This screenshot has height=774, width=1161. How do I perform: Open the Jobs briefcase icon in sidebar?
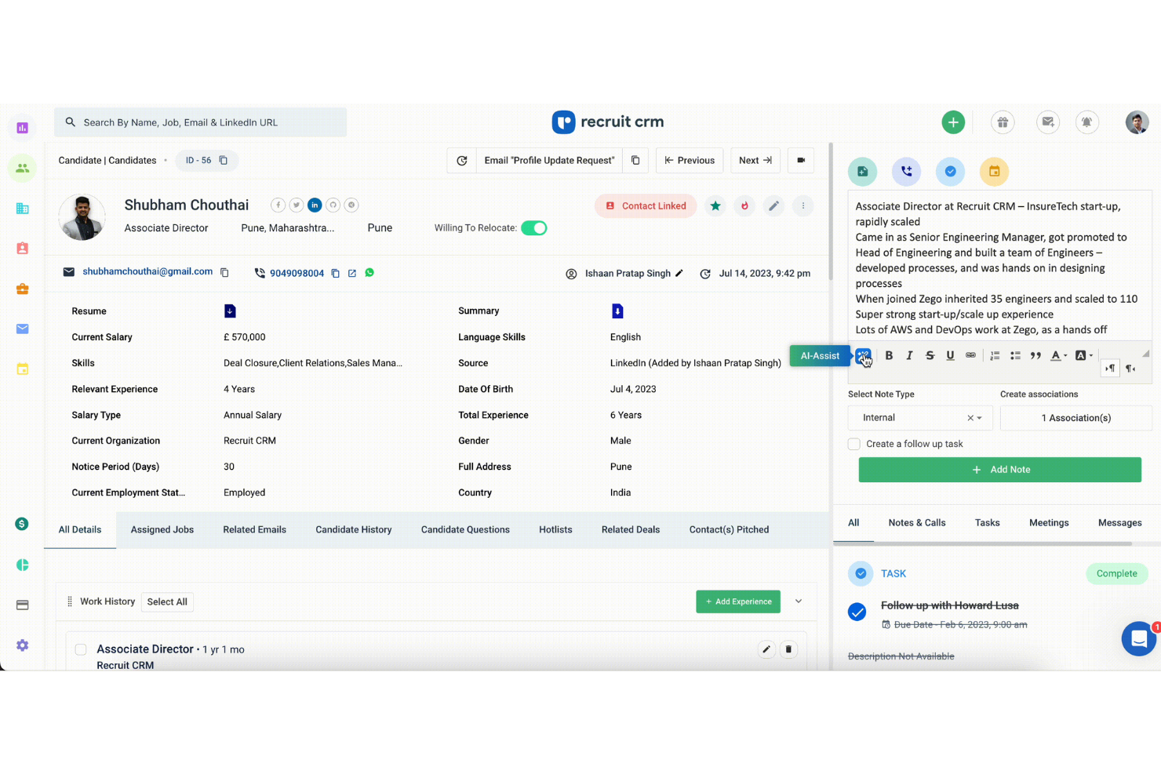pyautogui.click(x=22, y=289)
